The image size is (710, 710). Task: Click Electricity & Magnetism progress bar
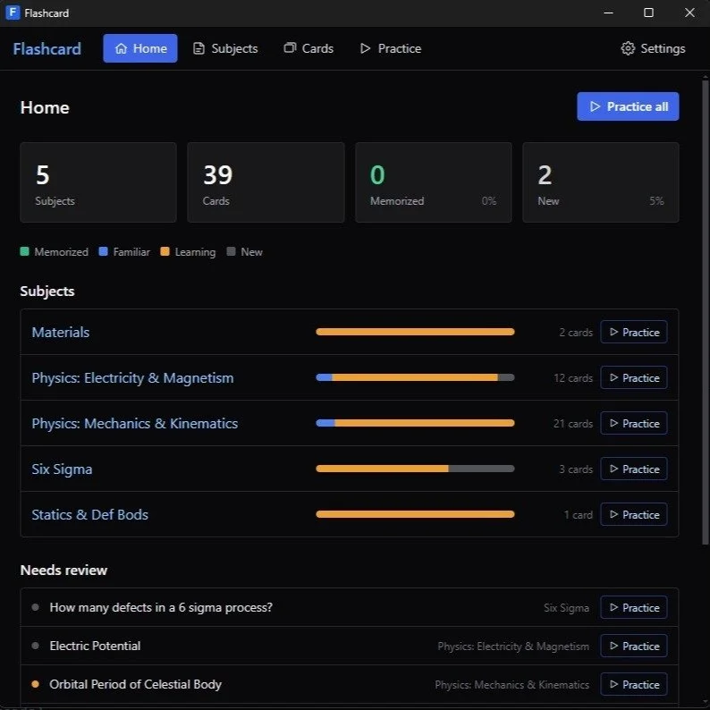415,377
